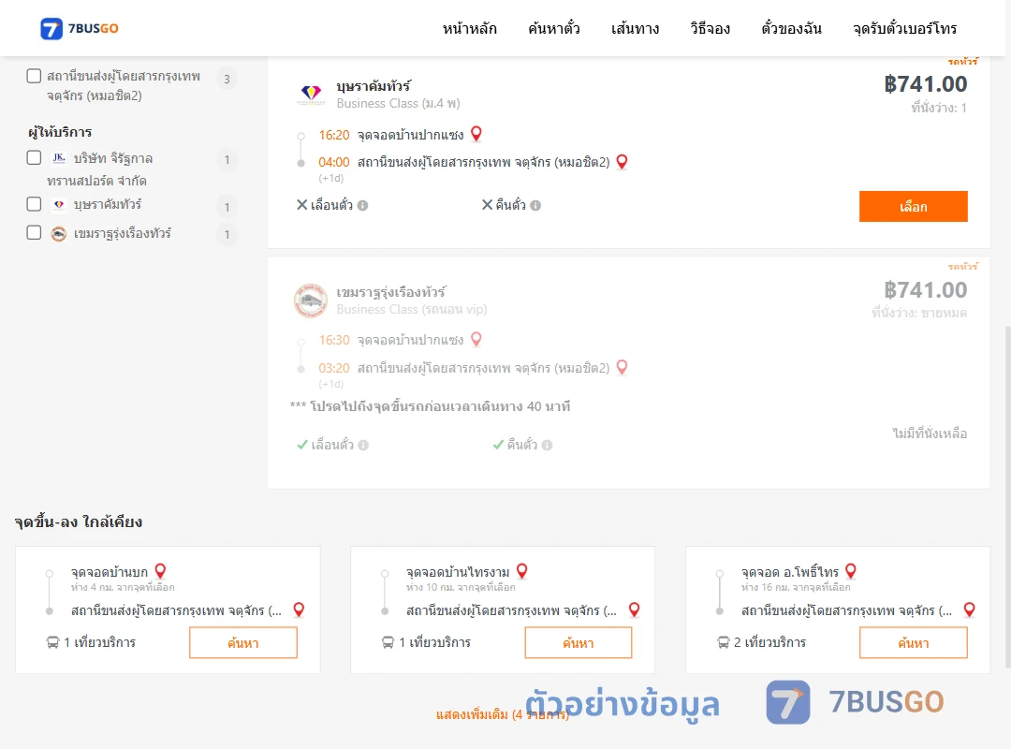Click bus icon beside 2 เที่ยวบริการ
1011x749 pixels.
pos(724,642)
